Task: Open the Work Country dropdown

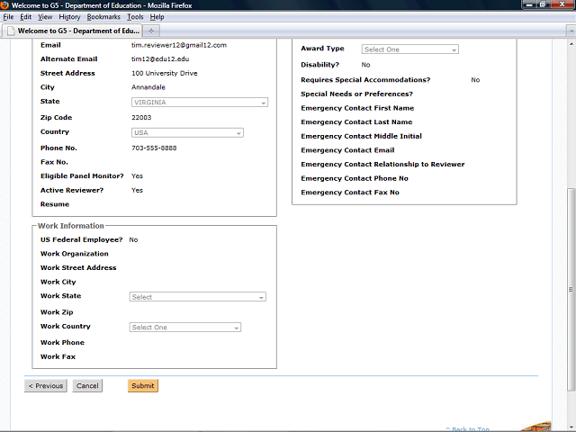Action: [x=185, y=328]
